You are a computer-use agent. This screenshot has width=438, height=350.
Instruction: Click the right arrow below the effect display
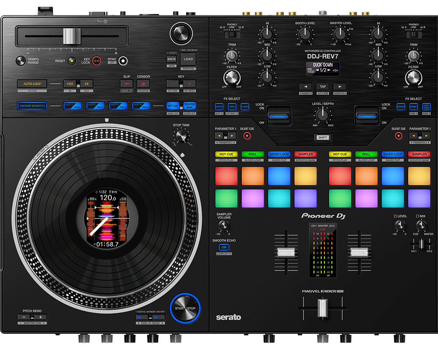pyautogui.click(x=340, y=87)
